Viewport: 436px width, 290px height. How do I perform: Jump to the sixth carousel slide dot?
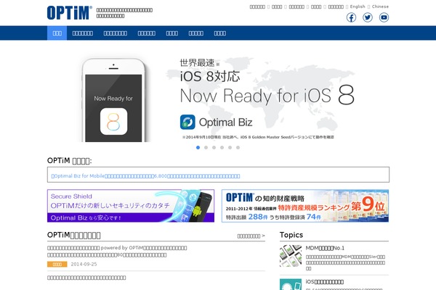point(238,148)
